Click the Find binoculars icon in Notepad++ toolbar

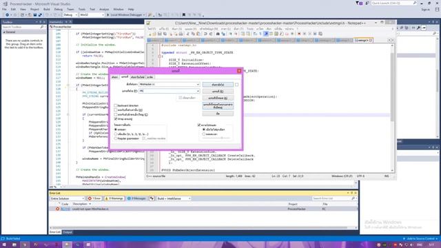(218, 34)
